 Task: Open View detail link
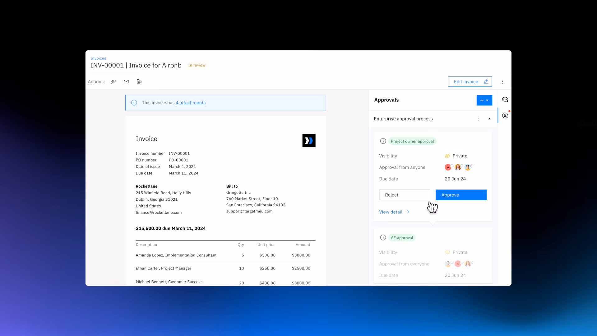tap(394, 212)
